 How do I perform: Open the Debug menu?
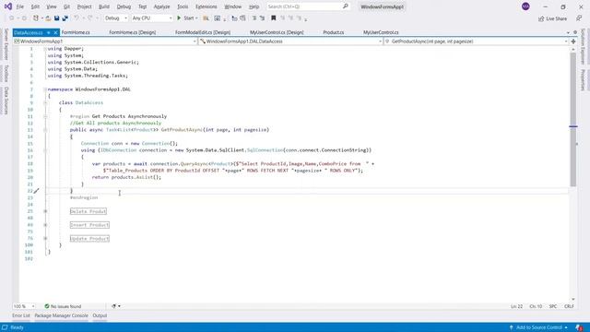124,6
